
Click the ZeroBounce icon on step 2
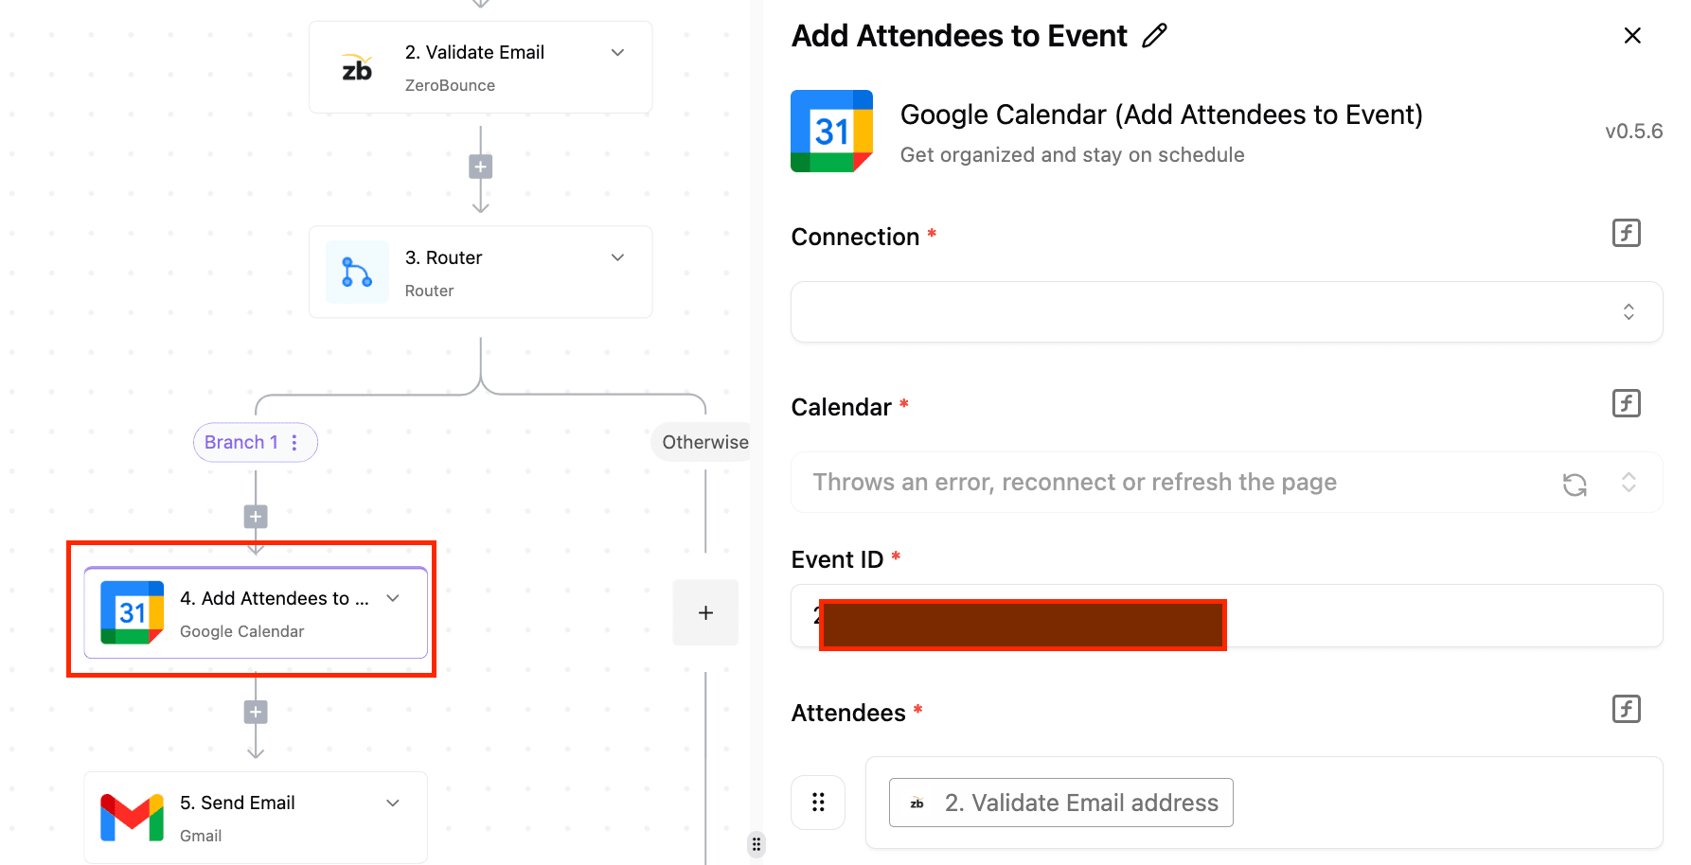(357, 67)
